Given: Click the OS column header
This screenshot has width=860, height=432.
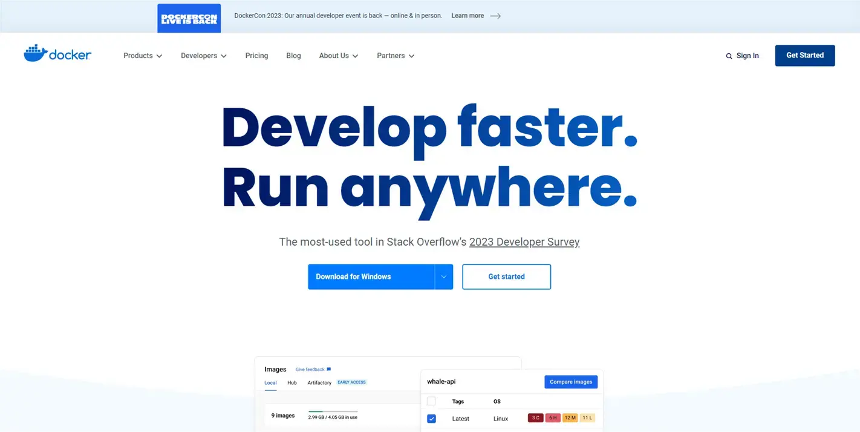Looking at the screenshot, I should tap(497, 402).
